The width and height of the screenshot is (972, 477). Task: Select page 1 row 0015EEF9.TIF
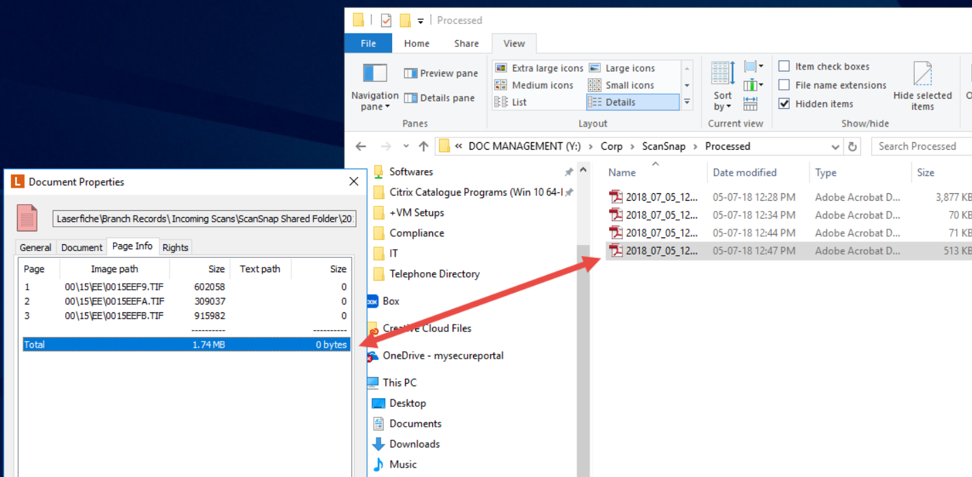[186, 286]
